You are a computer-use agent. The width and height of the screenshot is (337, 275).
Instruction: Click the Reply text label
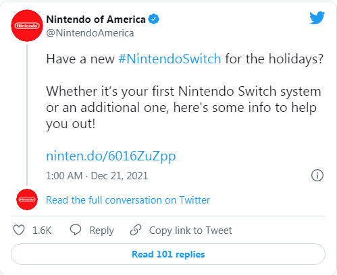[101, 231]
